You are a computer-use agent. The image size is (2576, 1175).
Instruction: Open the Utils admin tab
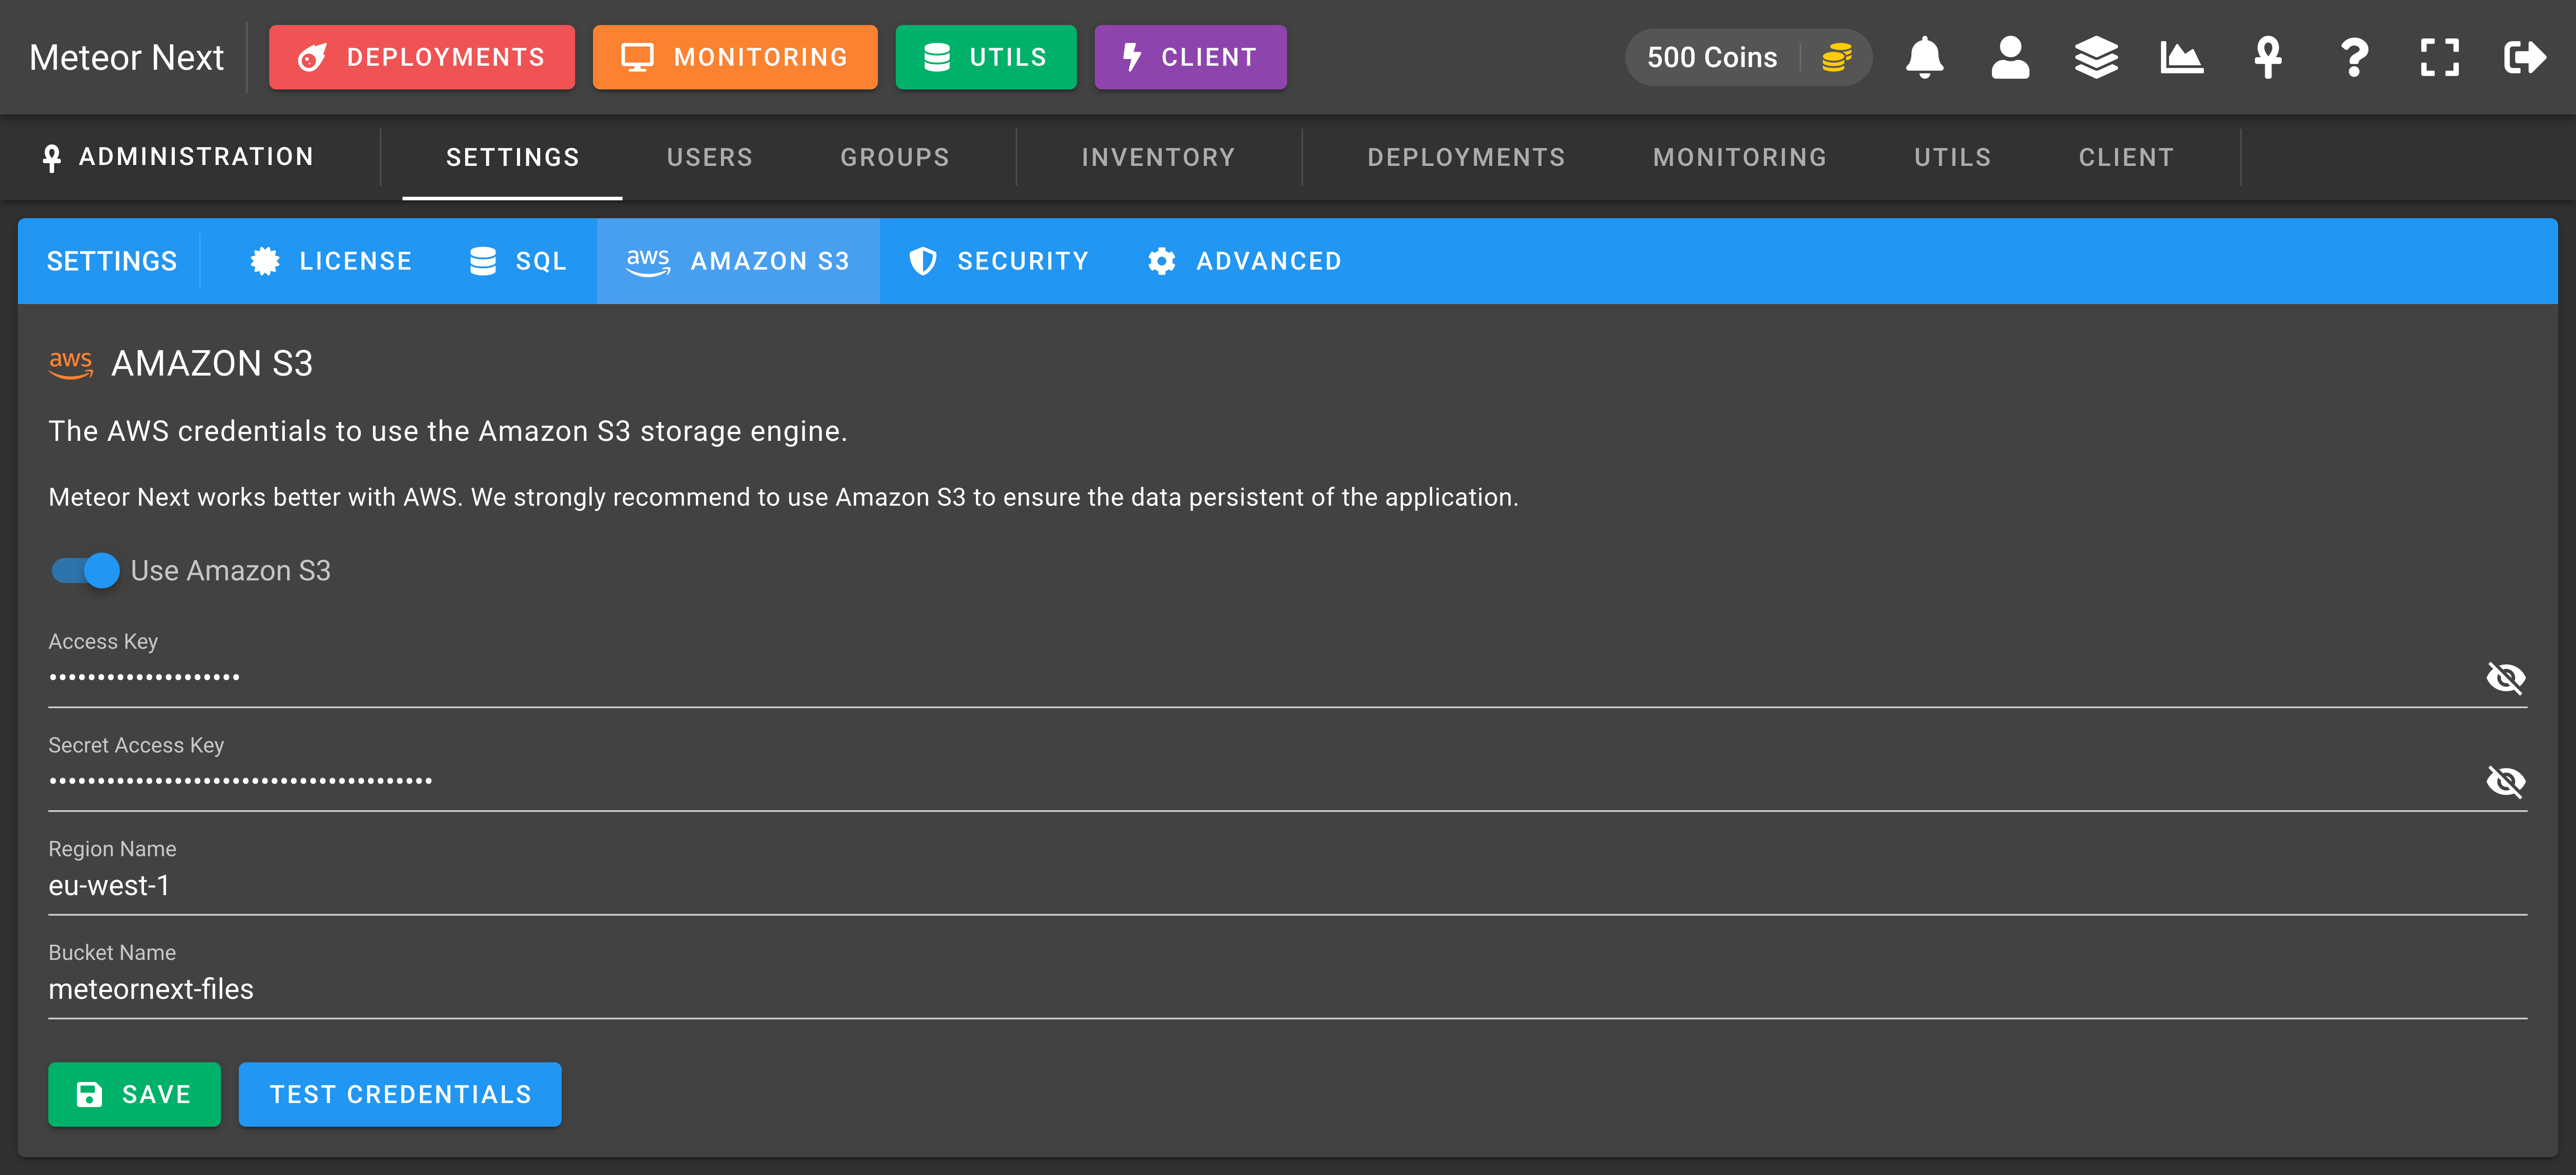[1952, 157]
